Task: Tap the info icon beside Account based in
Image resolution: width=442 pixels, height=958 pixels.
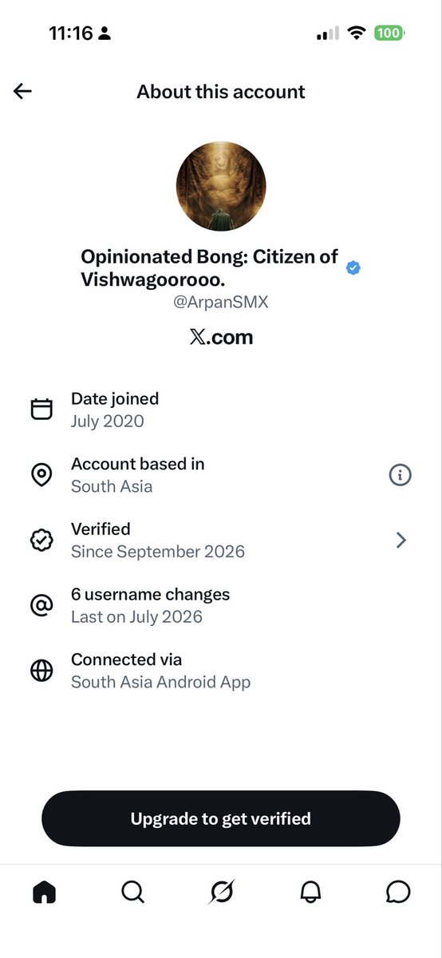Action: point(400,475)
